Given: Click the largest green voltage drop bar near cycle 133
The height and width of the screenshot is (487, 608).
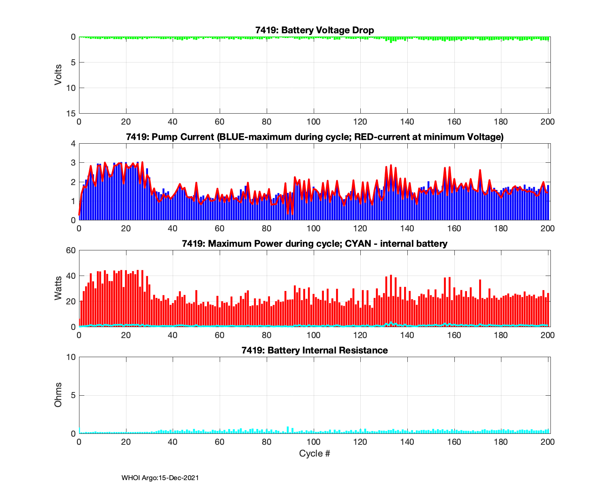Looking at the screenshot, I should tap(391, 40).
